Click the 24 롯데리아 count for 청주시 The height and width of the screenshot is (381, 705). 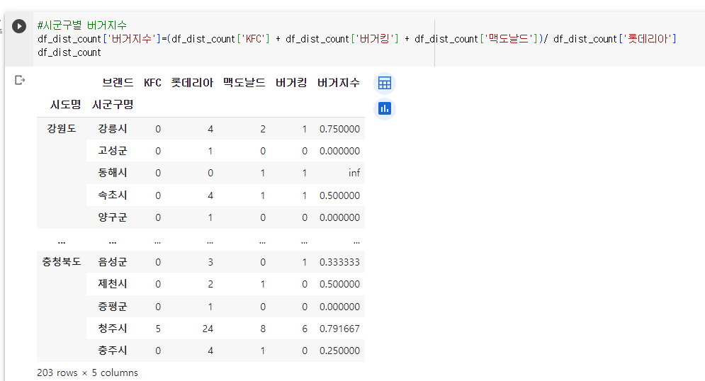(208, 329)
